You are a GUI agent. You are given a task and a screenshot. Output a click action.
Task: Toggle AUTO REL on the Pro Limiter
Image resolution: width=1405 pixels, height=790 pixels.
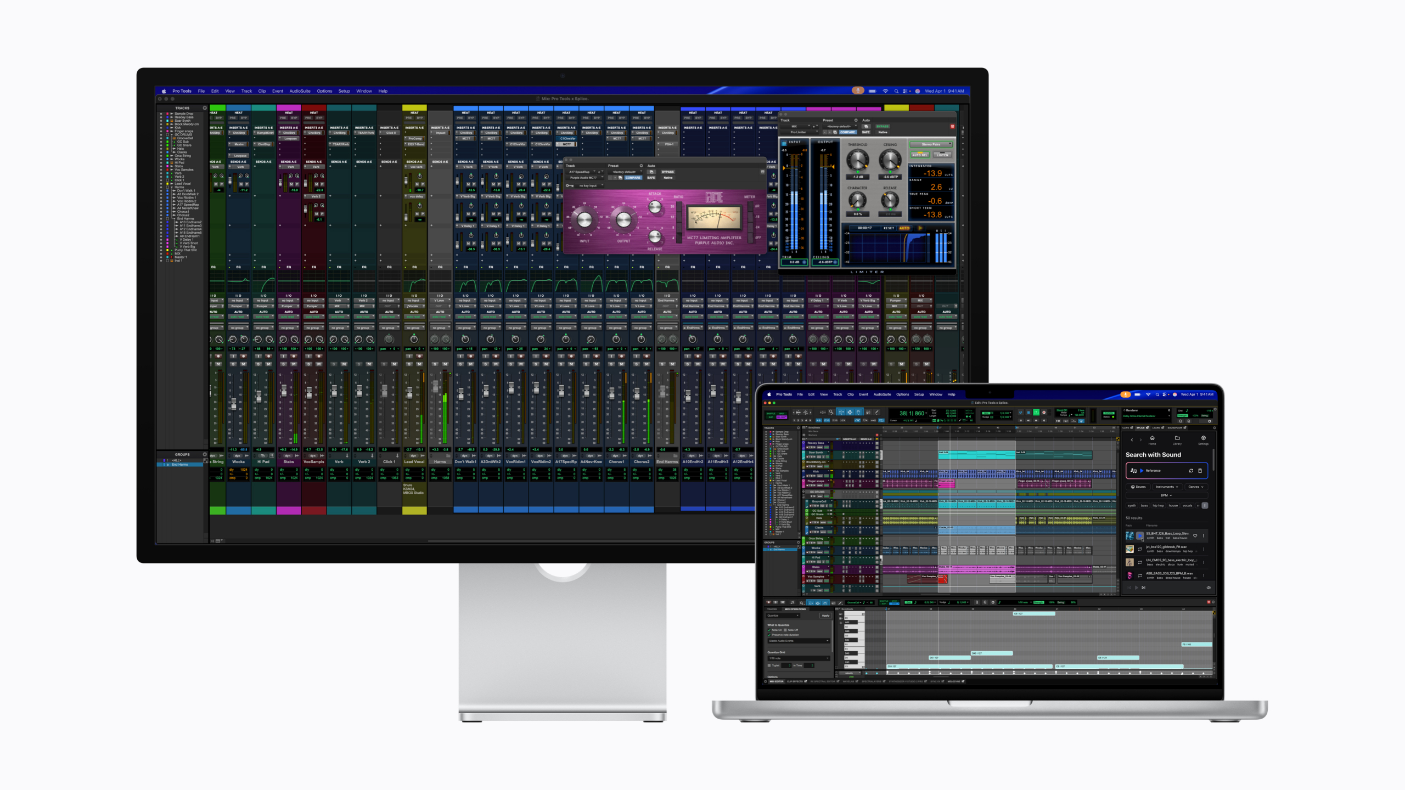920,155
